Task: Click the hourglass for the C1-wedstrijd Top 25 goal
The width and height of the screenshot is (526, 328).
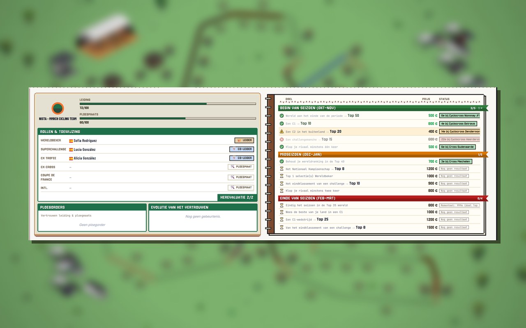Action: (x=281, y=220)
